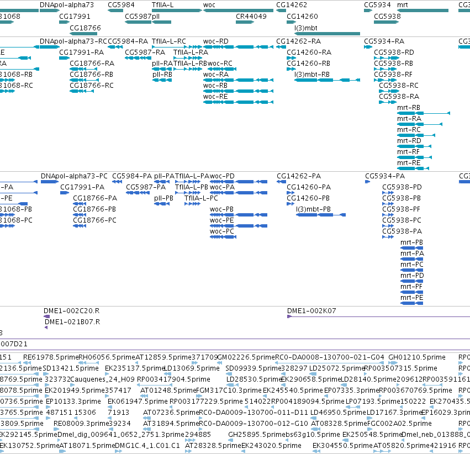Screen dimensions: 470x454
Task: Select transcript CG5938-RD
Action: [394, 52]
